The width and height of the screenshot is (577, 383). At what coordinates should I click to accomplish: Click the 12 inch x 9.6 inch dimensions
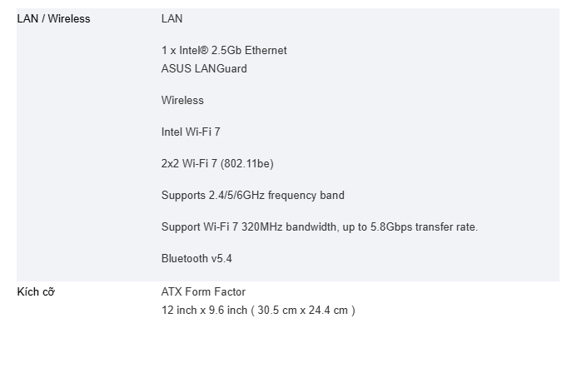(x=204, y=311)
